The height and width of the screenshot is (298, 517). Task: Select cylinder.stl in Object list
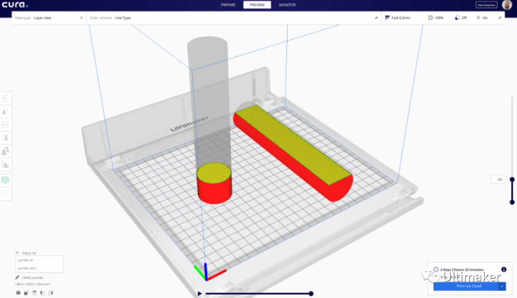[39, 260]
